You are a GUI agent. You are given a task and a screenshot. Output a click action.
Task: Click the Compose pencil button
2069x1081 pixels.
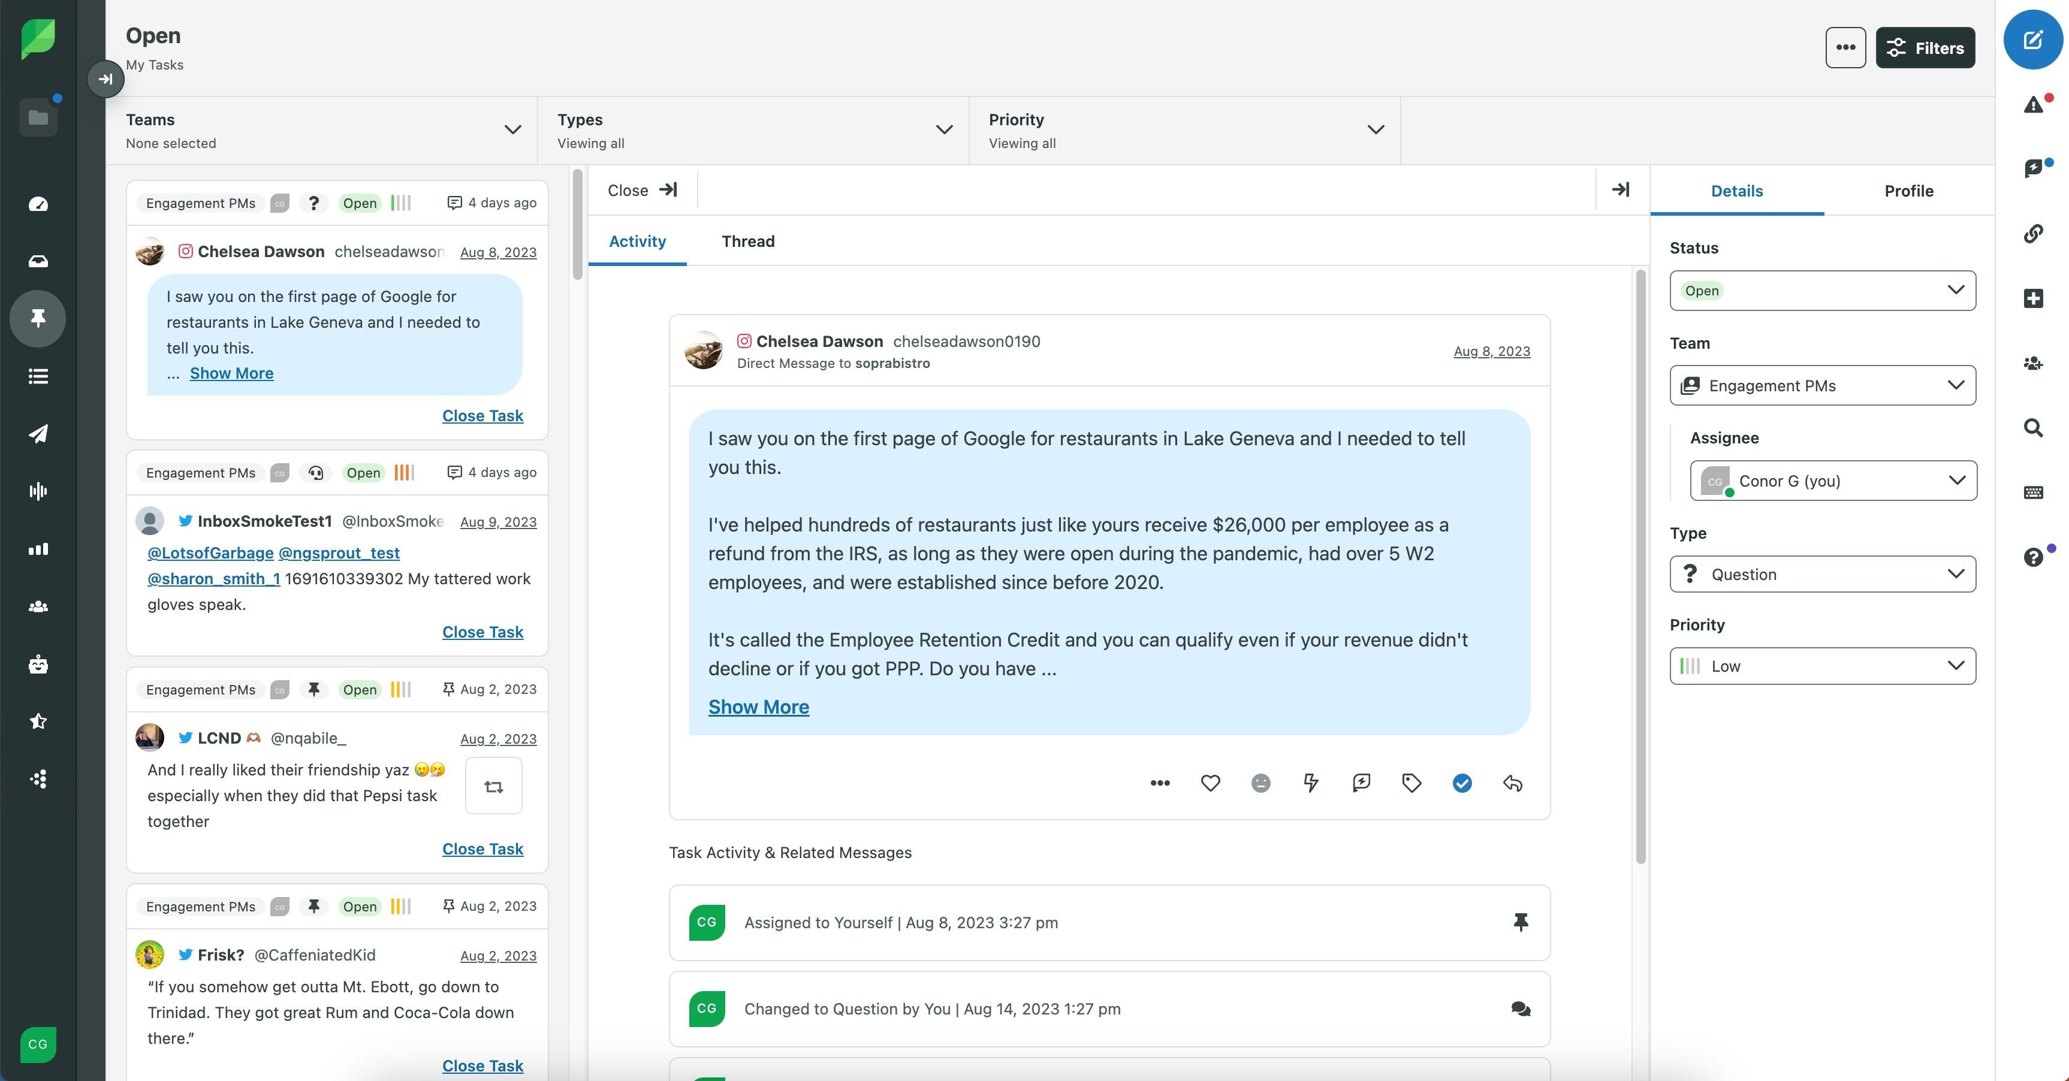point(2032,40)
